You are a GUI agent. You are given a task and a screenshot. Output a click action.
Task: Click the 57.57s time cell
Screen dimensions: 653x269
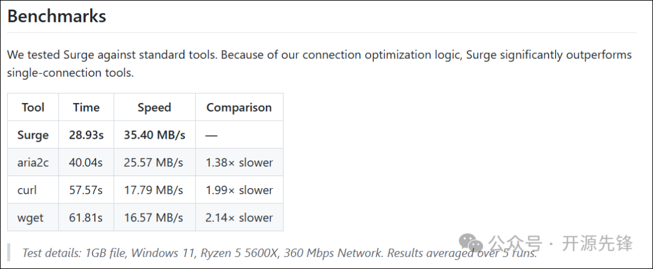(86, 190)
